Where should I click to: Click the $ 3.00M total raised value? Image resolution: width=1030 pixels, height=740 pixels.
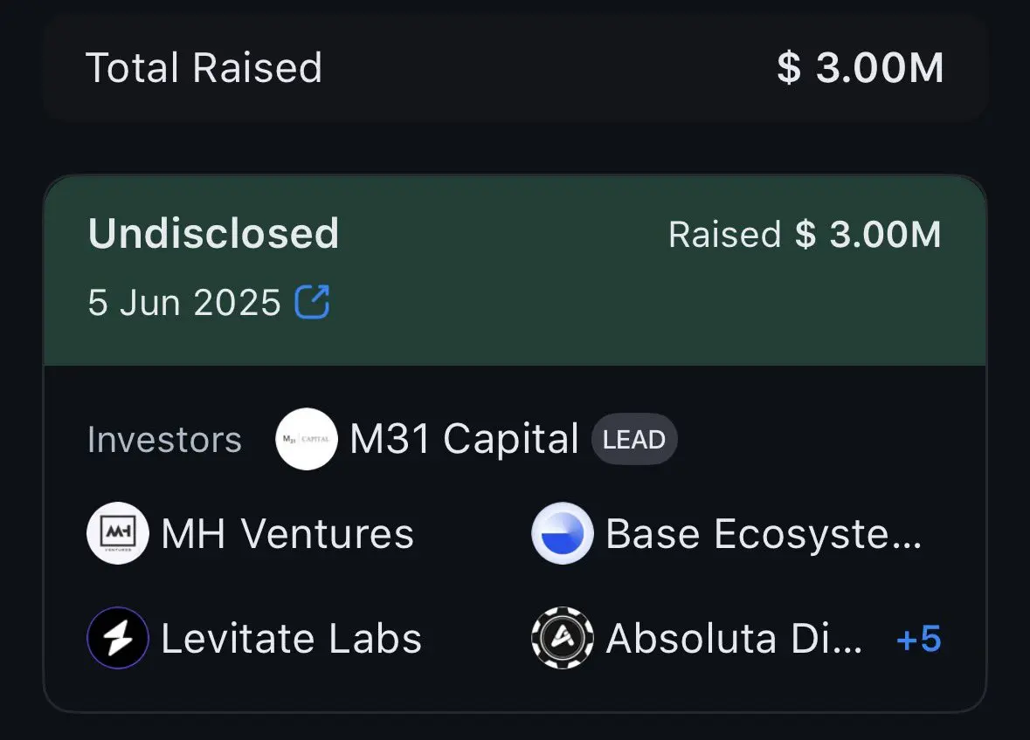(861, 67)
